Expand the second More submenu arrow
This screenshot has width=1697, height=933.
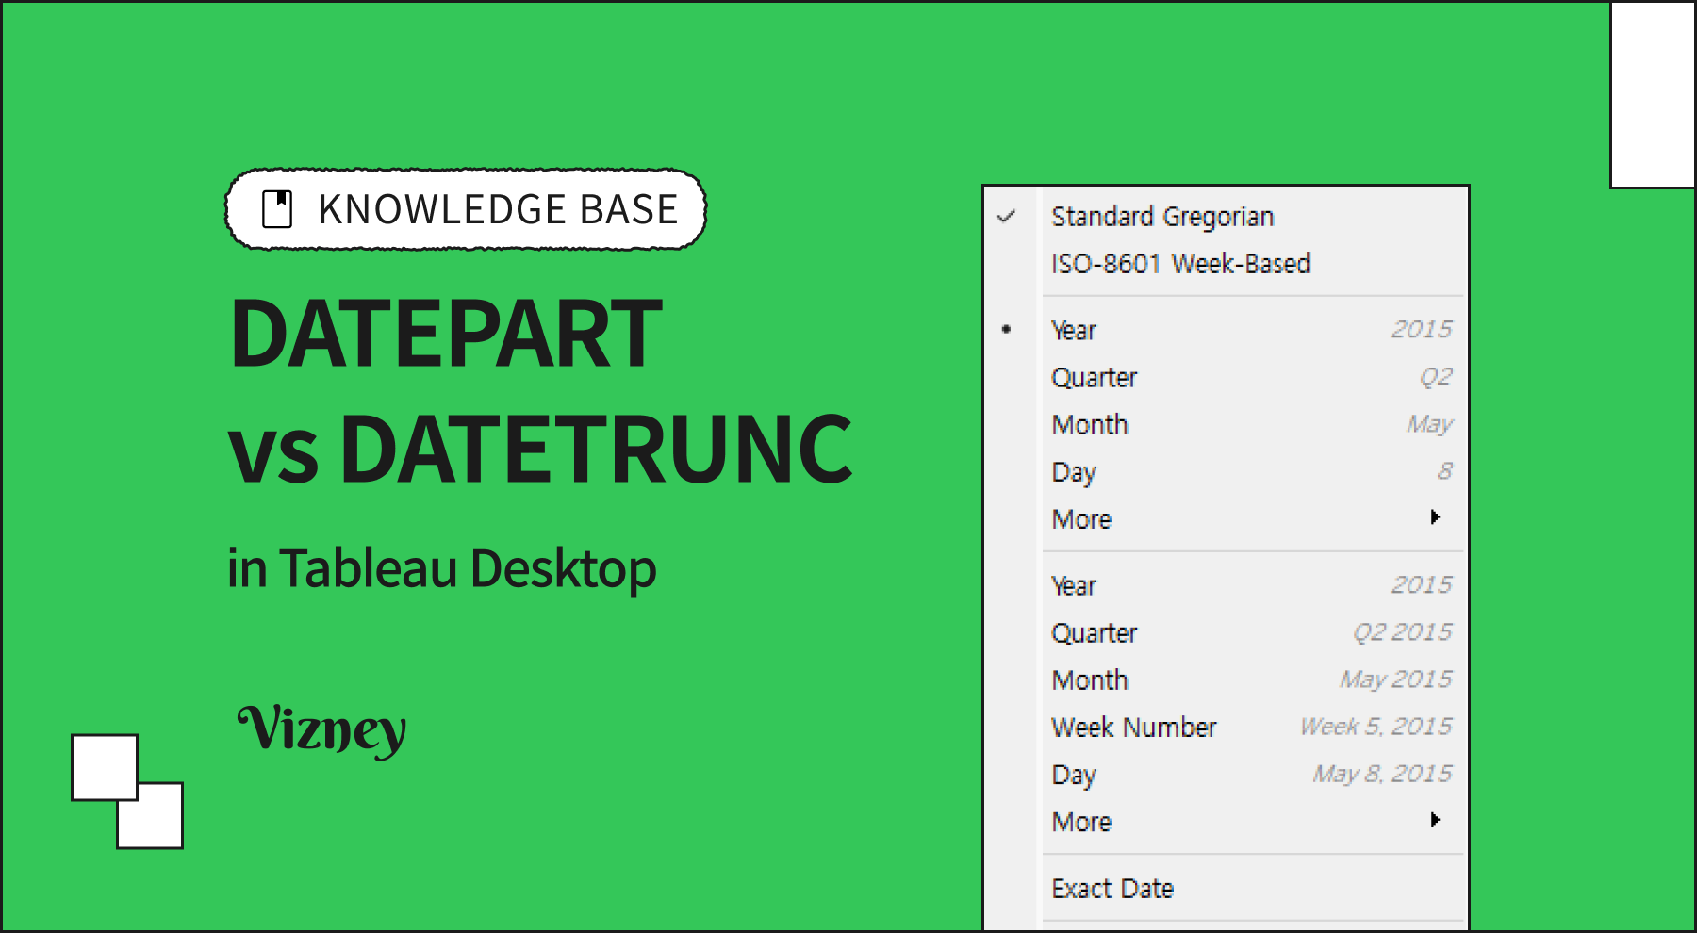[x=1435, y=820]
